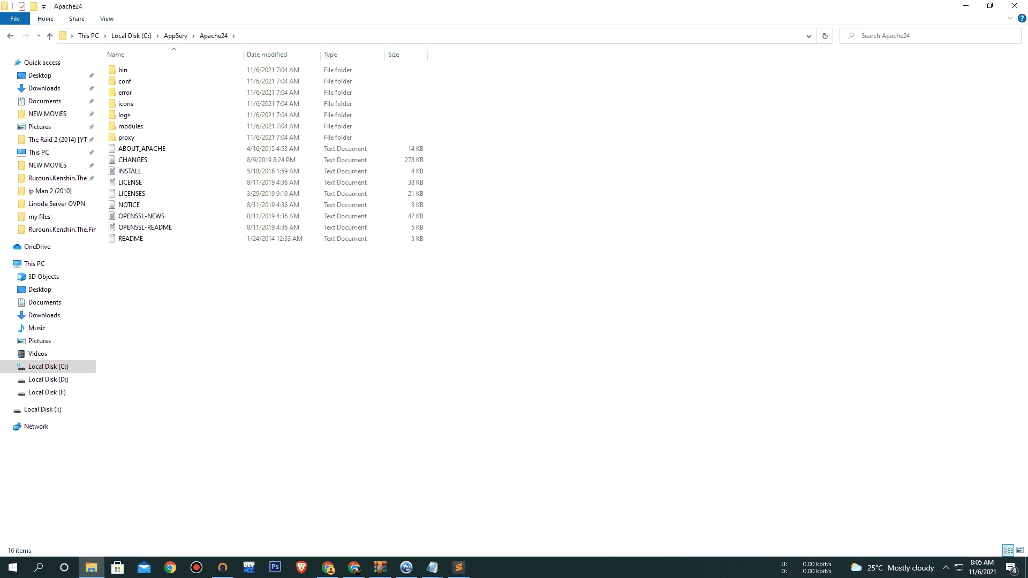Select the README file icon

coord(112,239)
